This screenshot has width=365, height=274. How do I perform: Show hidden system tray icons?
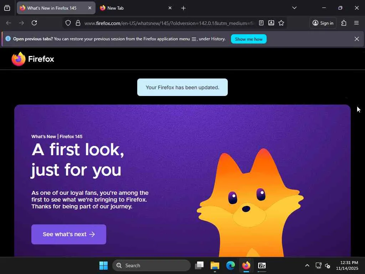[307, 265]
